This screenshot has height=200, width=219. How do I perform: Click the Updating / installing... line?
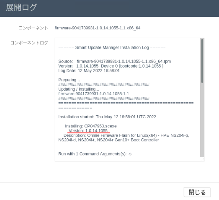pos(79,89)
